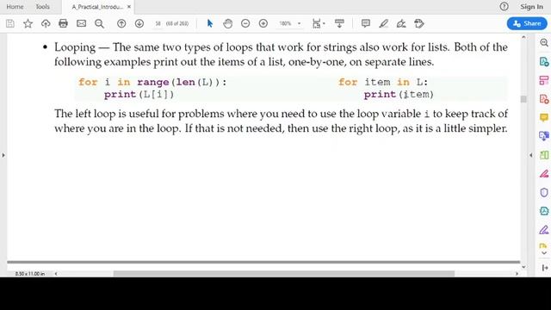Go to next page arrow
This screenshot has height=310, width=551.
[139, 23]
